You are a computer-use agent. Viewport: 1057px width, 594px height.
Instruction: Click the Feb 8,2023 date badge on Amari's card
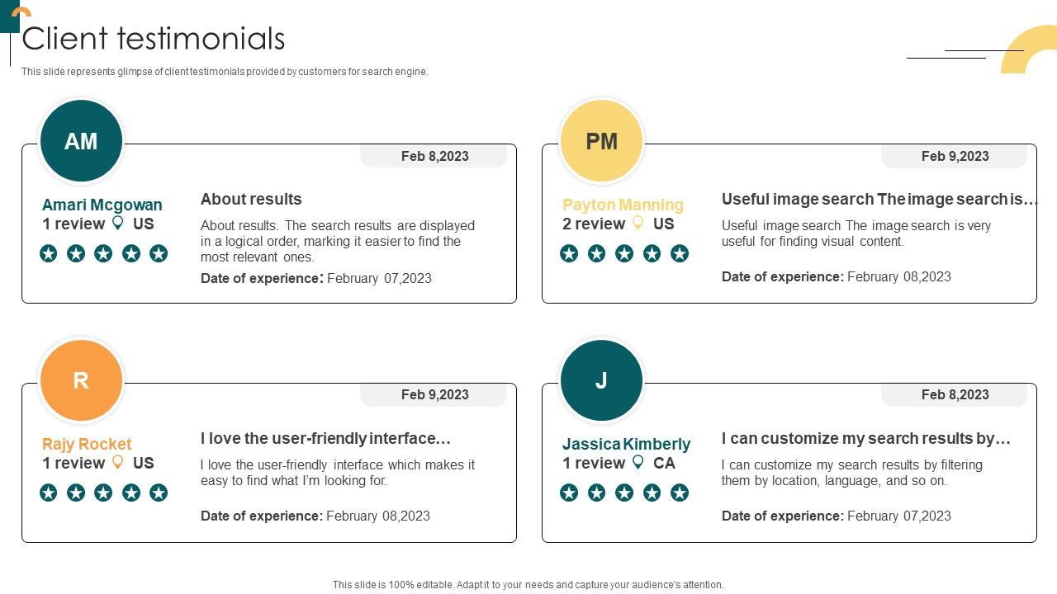(434, 156)
